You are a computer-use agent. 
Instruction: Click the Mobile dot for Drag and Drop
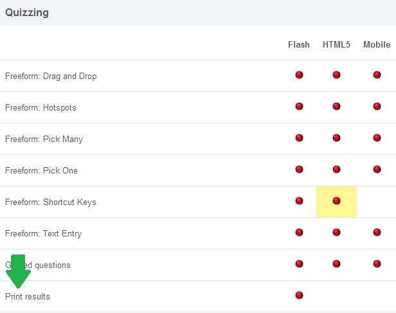pos(377,75)
